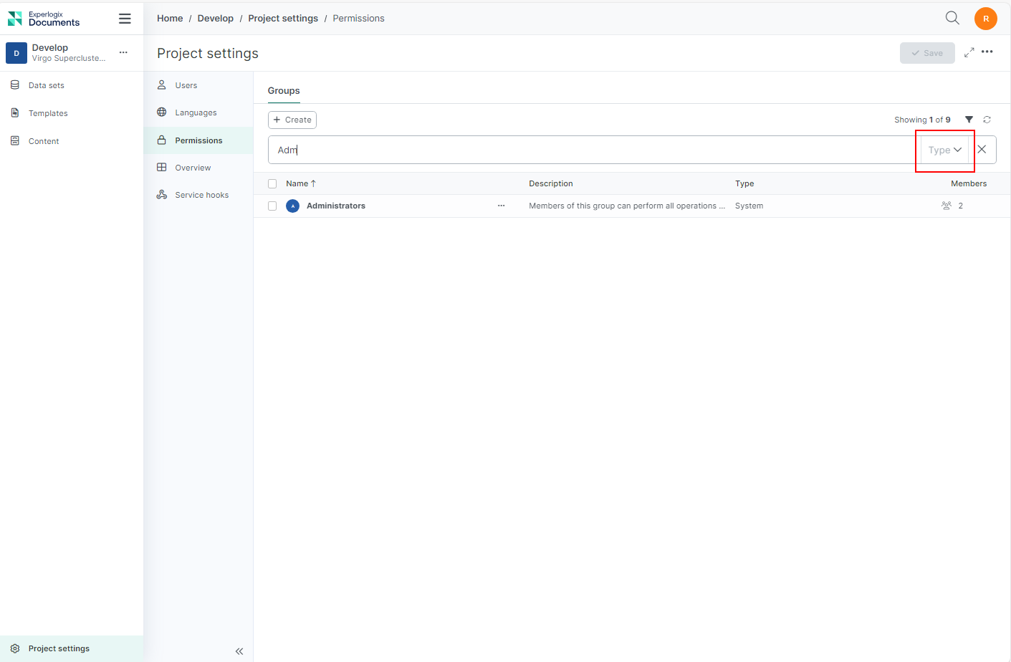The image size is (1011, 662).
Task: Click the Project settings page heading
Action: point(208,53)
